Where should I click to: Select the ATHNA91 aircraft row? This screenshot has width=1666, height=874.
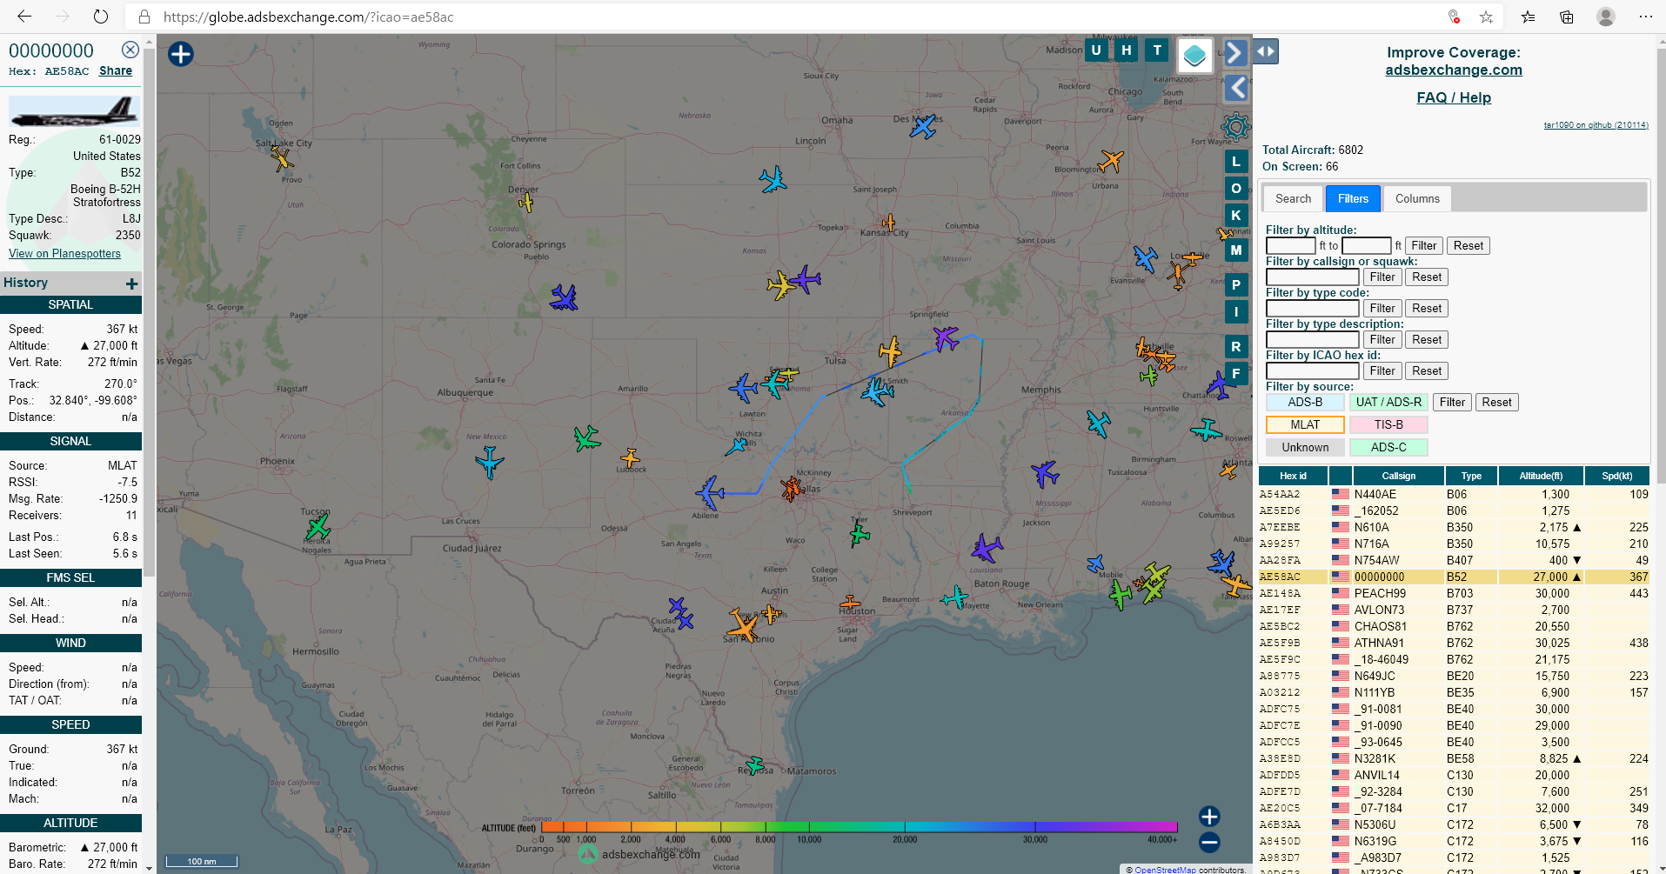point(1454,643)
